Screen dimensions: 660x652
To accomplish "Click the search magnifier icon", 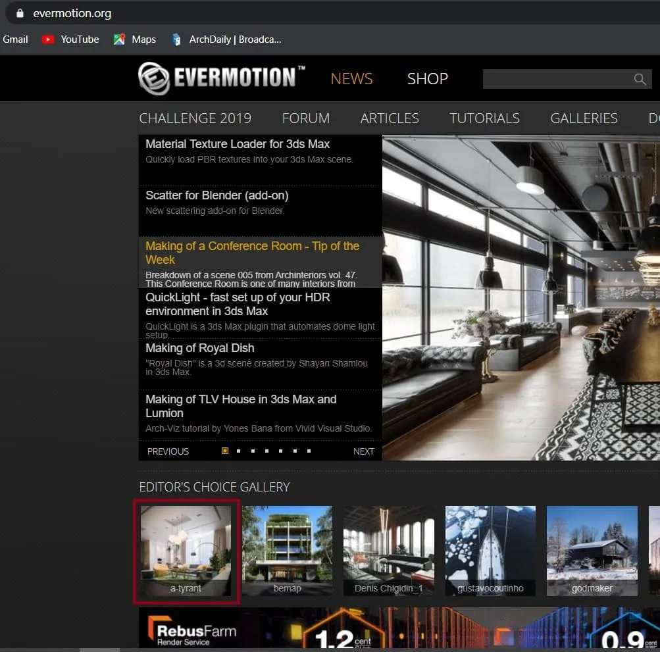I will point(640,79).
